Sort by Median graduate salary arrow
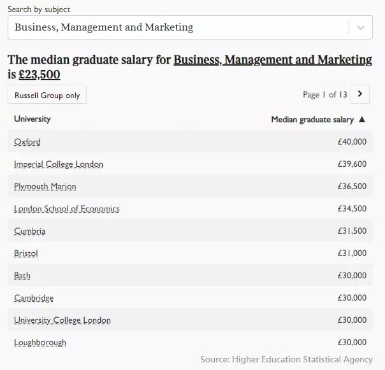The height and width of the screenshot is (370, 385). pos(362,120)
